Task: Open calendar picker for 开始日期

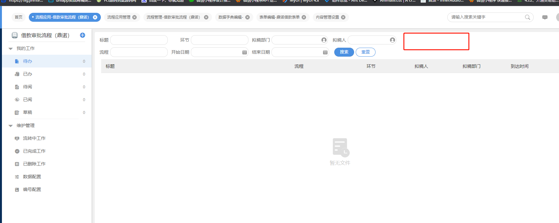Action: pos(244,52)
